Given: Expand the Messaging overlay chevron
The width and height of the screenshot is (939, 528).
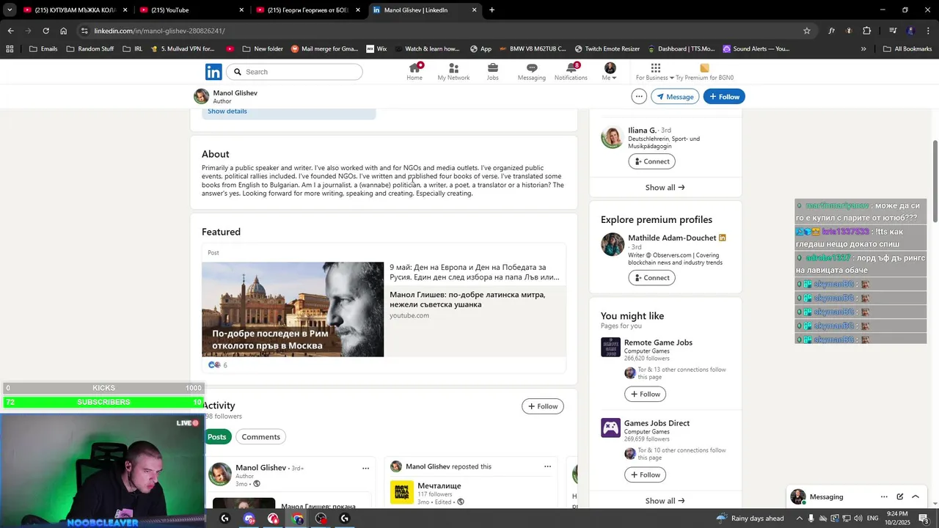Looking at the screenshot, I should (x=916, y=497).
